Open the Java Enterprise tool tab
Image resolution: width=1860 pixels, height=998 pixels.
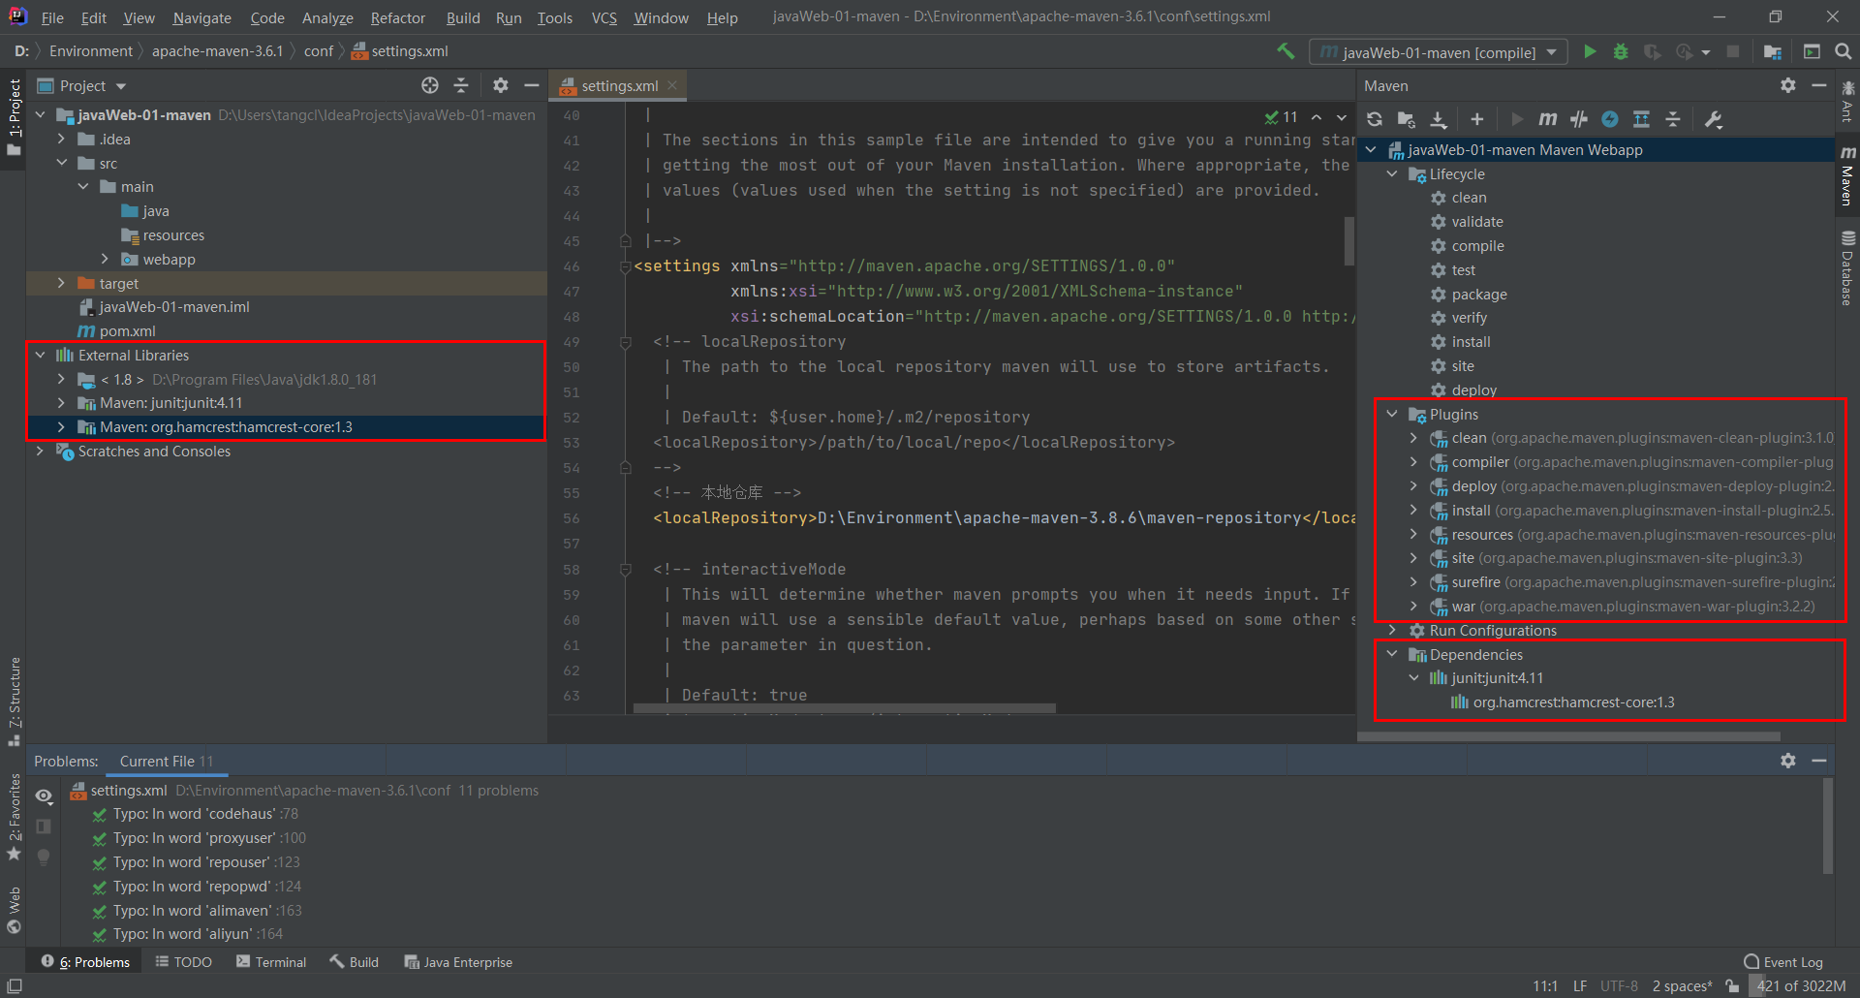point(459,962)
